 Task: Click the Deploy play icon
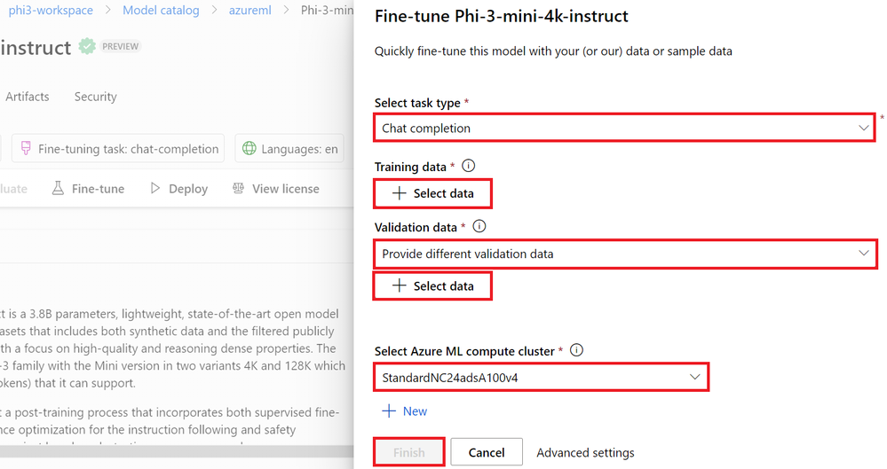[x=154, y=188]
